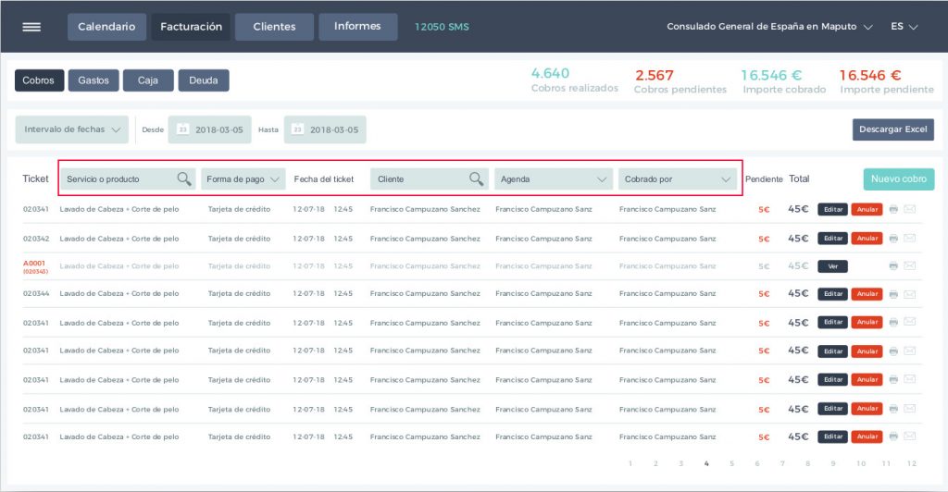The width and height of the screenshot is (948, 492).
Task: Click the Pendiente column header
Action: coord(764,179)
